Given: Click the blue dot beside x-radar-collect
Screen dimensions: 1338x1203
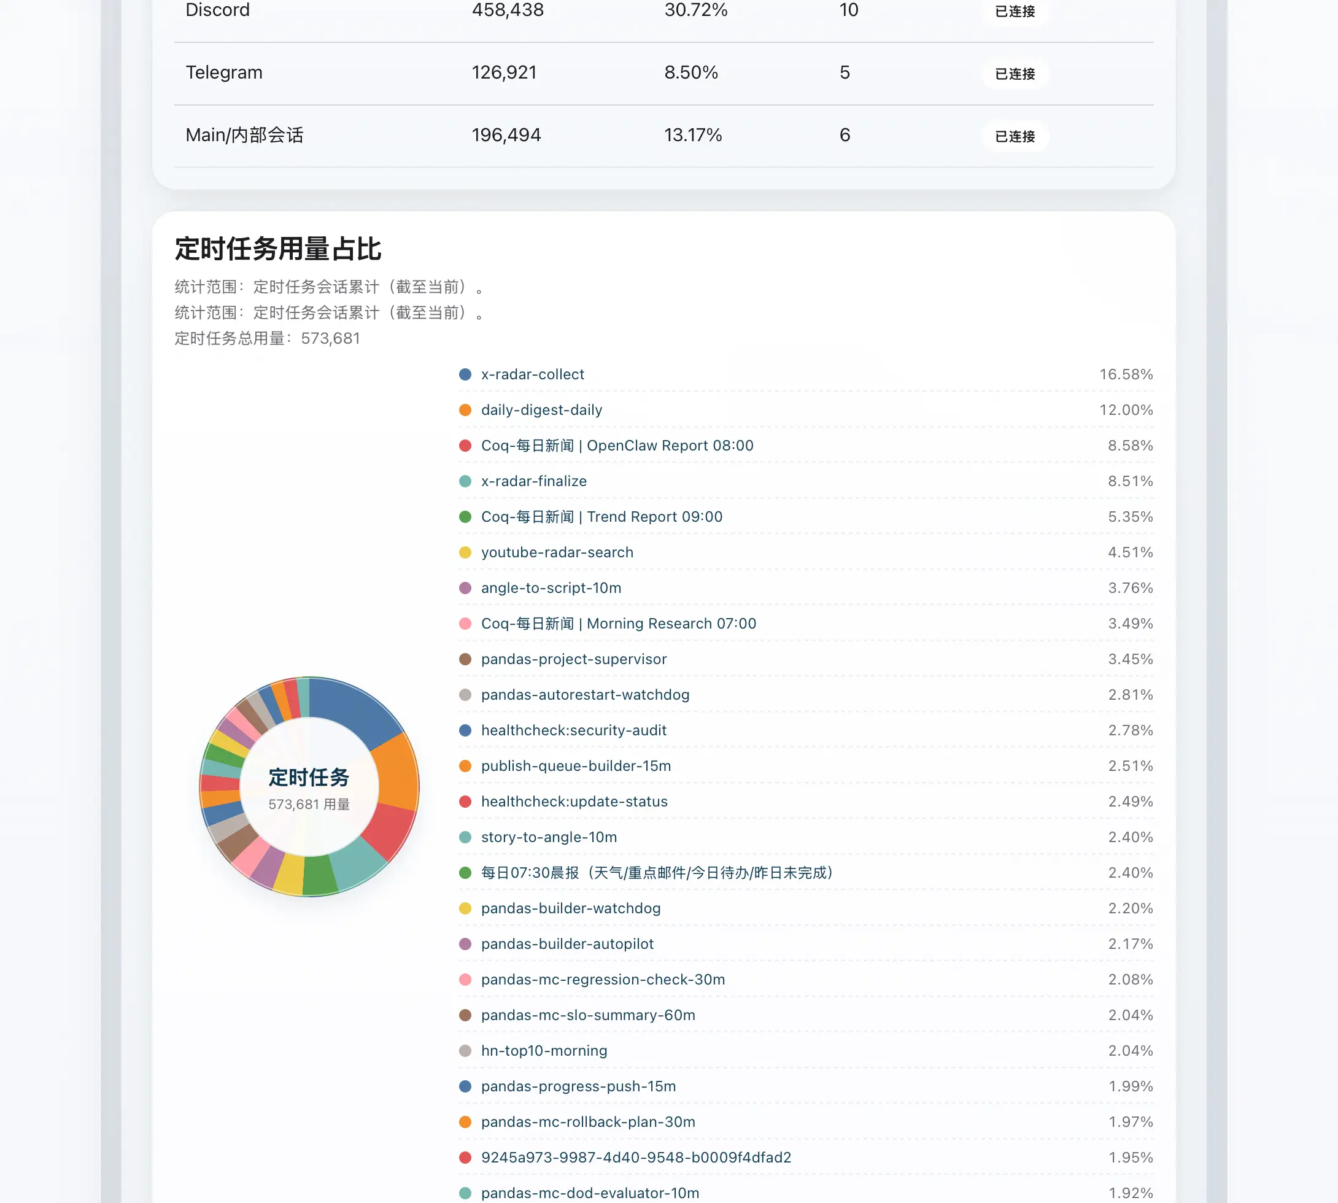Looking at the screenshot, I should point(465,374).
